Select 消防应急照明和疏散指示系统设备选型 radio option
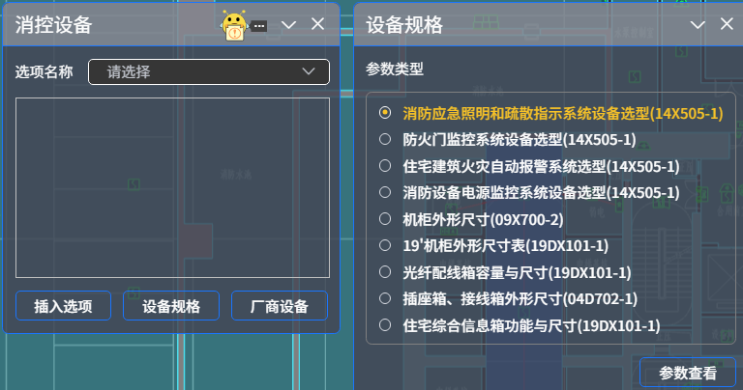This screenshot has width=743, height=390. (x=385, y=113)
